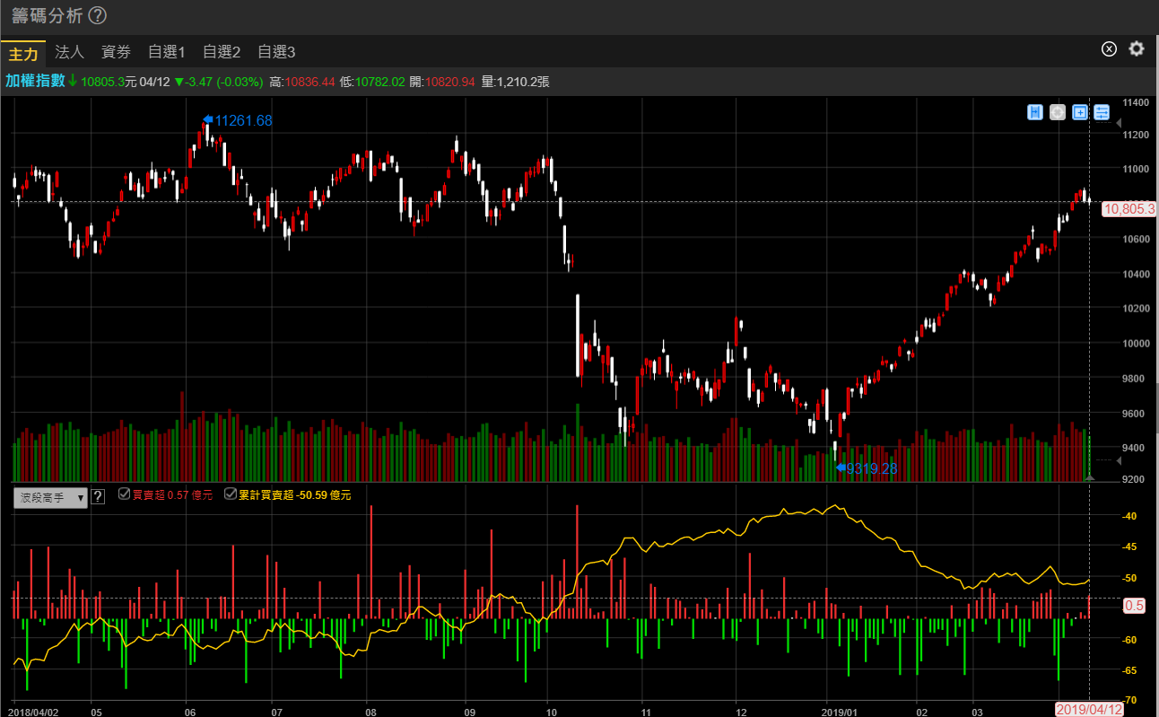Switch to the 法人 tab

point(69,52)
